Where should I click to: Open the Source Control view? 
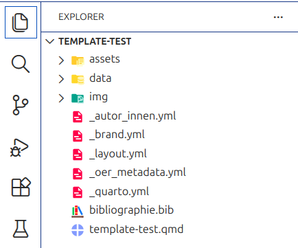pos(21,105)
